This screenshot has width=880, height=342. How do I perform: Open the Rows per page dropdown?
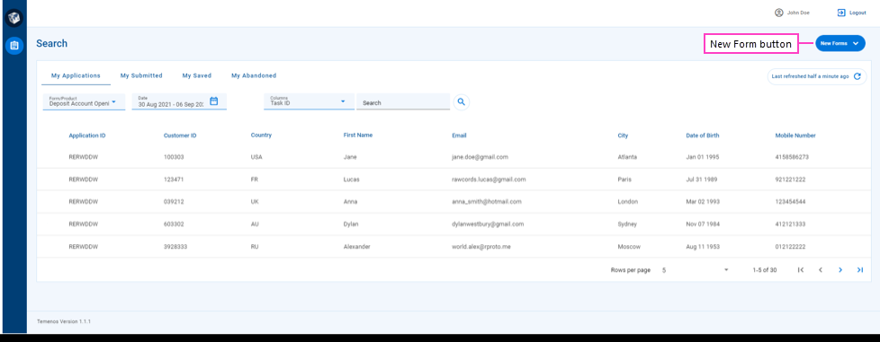coord(695,270)
